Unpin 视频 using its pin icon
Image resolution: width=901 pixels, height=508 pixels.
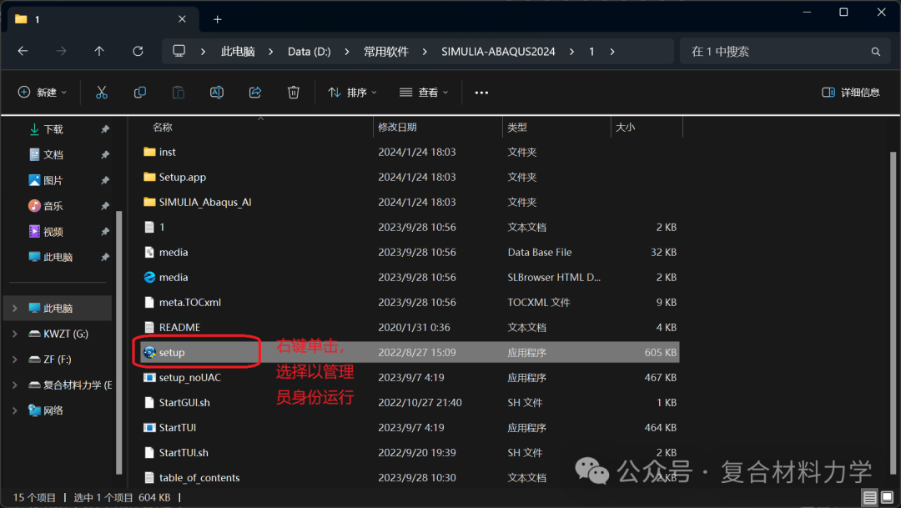[104, 232]
